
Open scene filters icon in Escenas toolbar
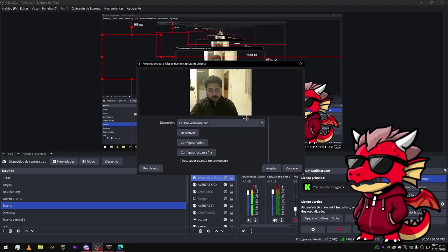[x=18, y=231]
